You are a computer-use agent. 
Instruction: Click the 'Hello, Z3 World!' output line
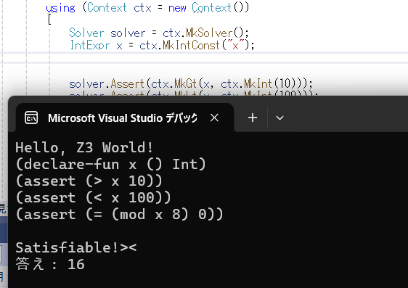click(x=84, y=148)
